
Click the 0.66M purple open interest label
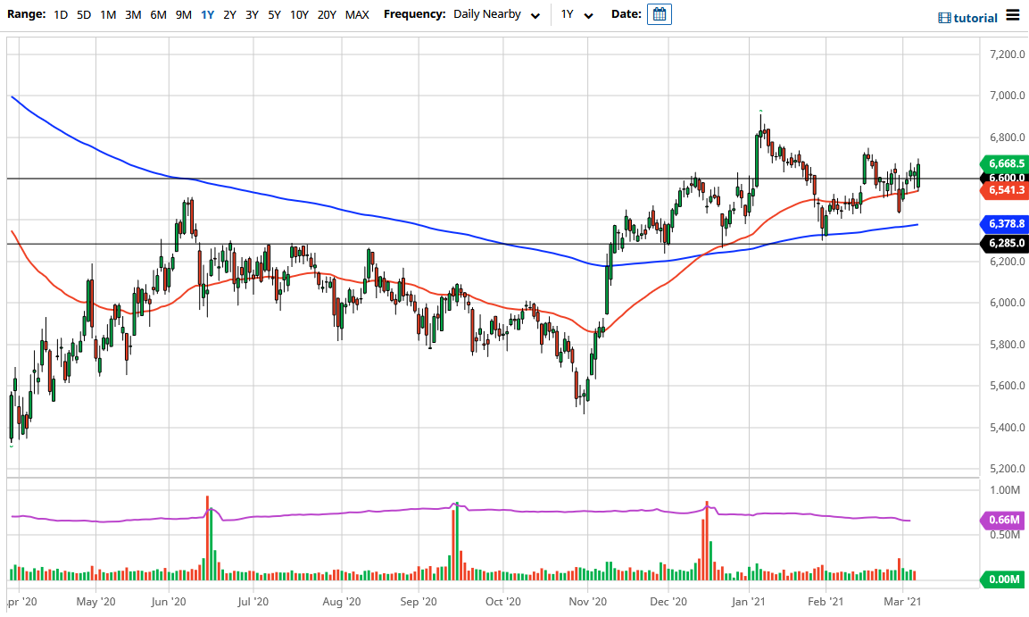click(x=1001, y=520)
